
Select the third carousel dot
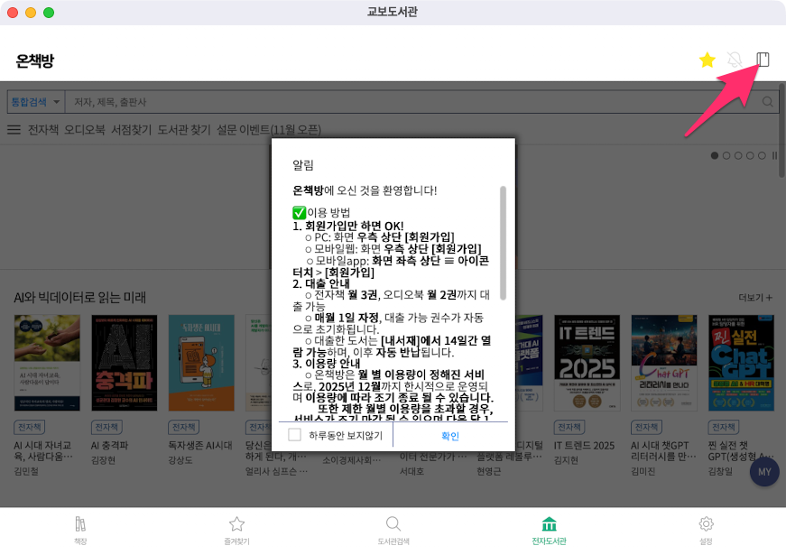click(x=738, y=155)
